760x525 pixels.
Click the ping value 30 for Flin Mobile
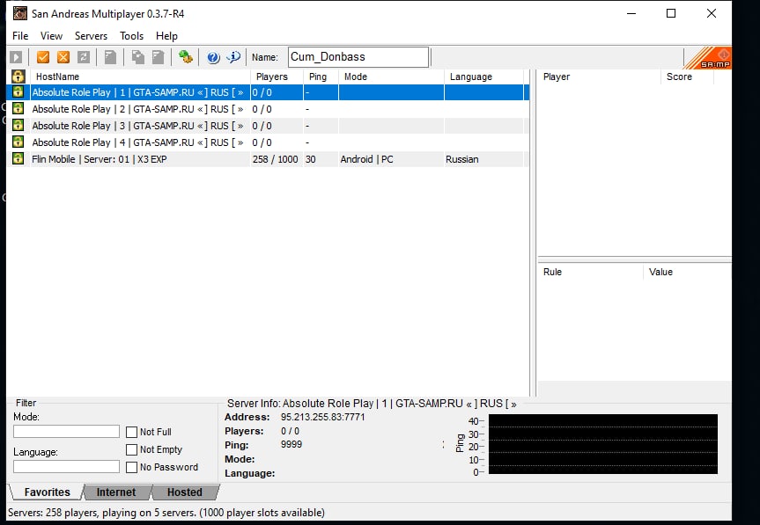311,159
